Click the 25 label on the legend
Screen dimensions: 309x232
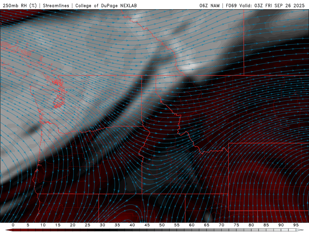coord(88,225)
